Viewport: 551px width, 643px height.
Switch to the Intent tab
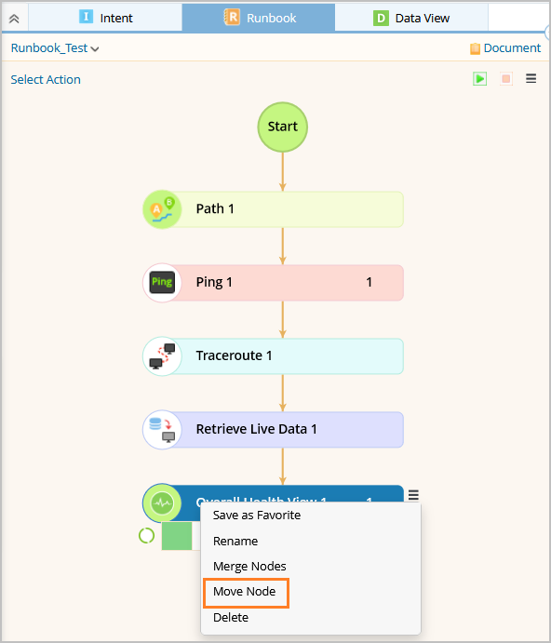(x=106, y=18)
